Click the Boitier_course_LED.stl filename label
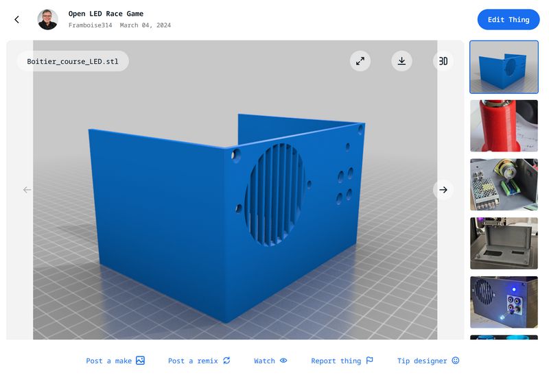This screenshot has width=549, height=375. click(x=73, y=61)
